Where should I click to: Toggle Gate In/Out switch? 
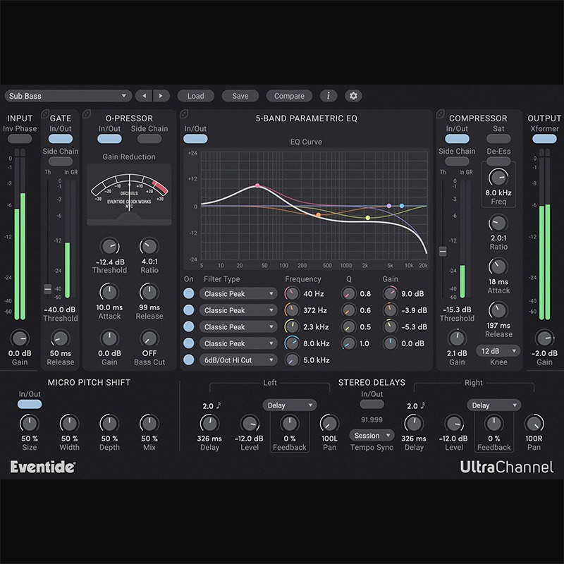point(61,139)
